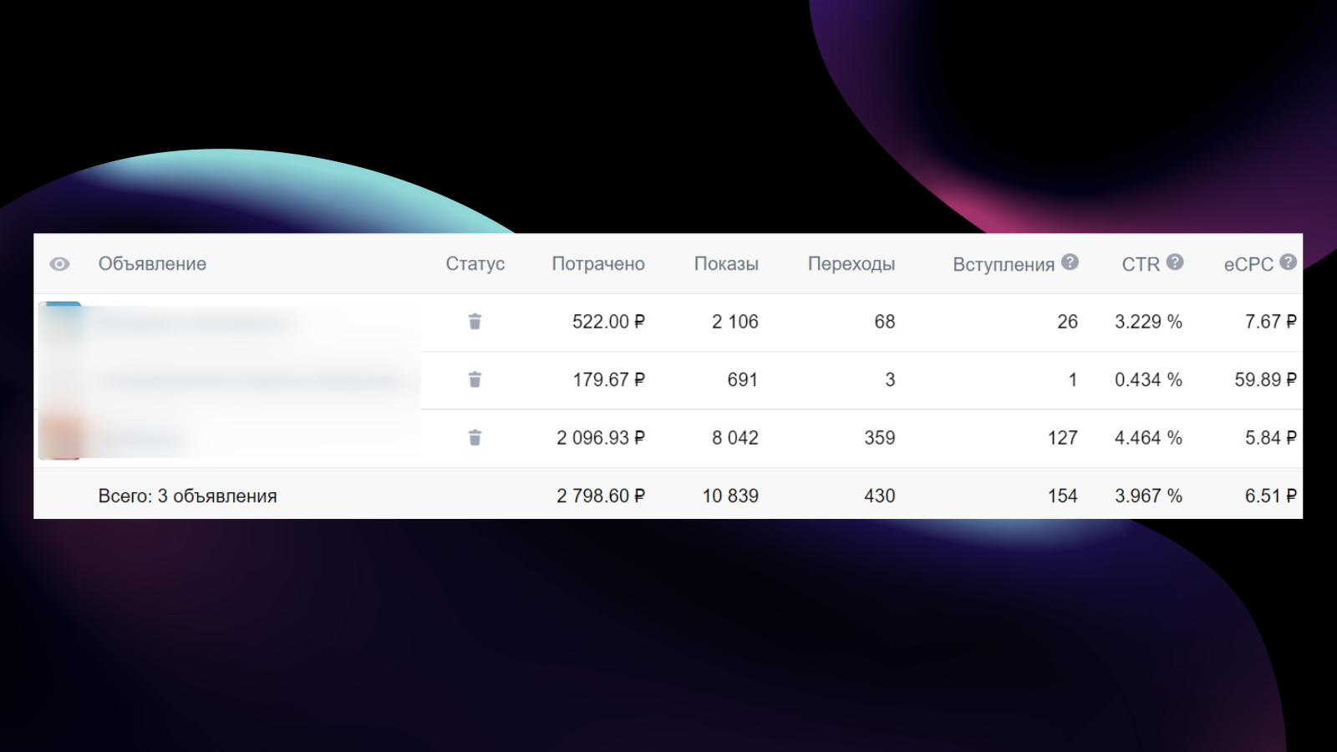Sort by the Потрачено column header
The width and height of the screenshot is (1337, 752).
pos(598,264)
